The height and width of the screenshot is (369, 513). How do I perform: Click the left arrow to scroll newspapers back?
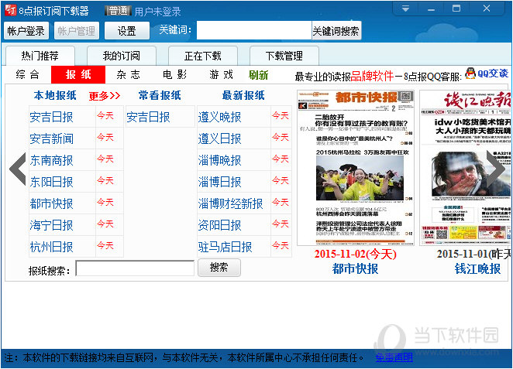[x=17, y=169]
